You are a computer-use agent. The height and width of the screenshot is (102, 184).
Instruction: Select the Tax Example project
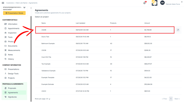point(108,64)
